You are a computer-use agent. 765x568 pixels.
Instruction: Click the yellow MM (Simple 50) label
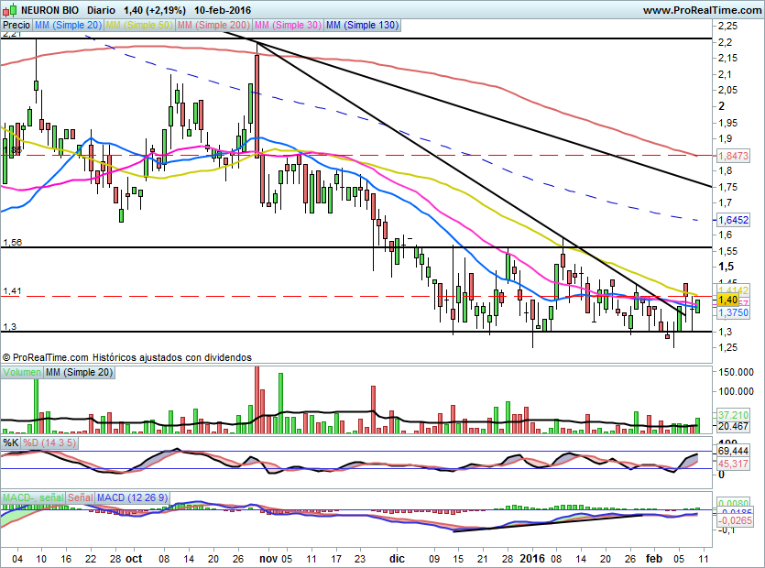coord(139,26)
